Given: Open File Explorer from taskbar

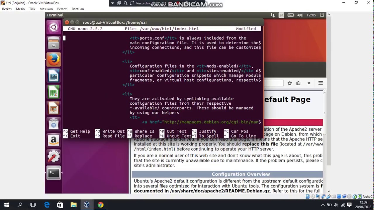Looking at the screenshot, I should click(73, 205).
